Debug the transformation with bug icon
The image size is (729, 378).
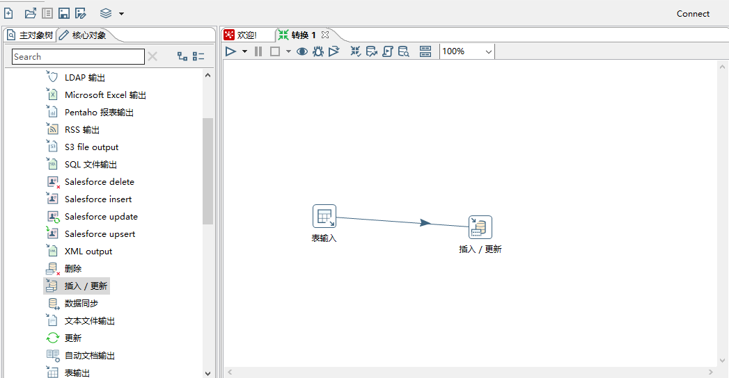[x=318, y=51]
